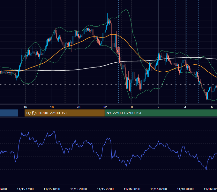Click the 11/16 04:00 date label
The height and width of the screenshot is (192, 217).
185,189
